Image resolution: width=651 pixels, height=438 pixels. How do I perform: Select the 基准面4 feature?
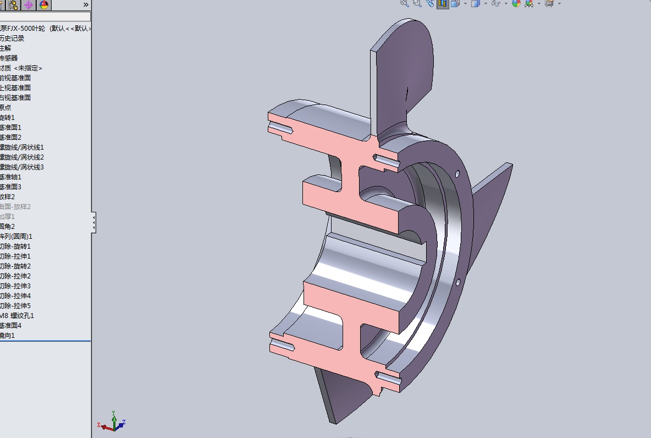[x=11, y=325]
